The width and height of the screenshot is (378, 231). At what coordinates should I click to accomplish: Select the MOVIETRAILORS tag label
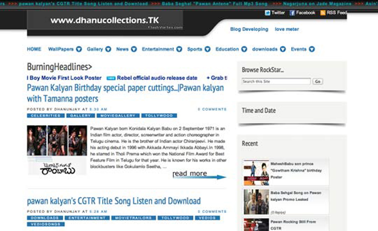tap(134, 218)
